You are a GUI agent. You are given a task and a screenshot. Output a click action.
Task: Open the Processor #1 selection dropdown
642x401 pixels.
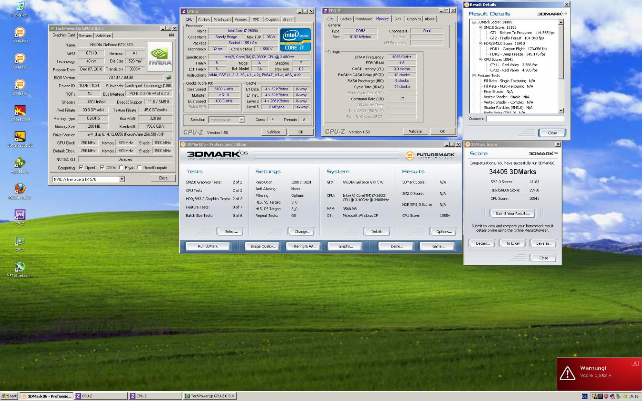242,120
